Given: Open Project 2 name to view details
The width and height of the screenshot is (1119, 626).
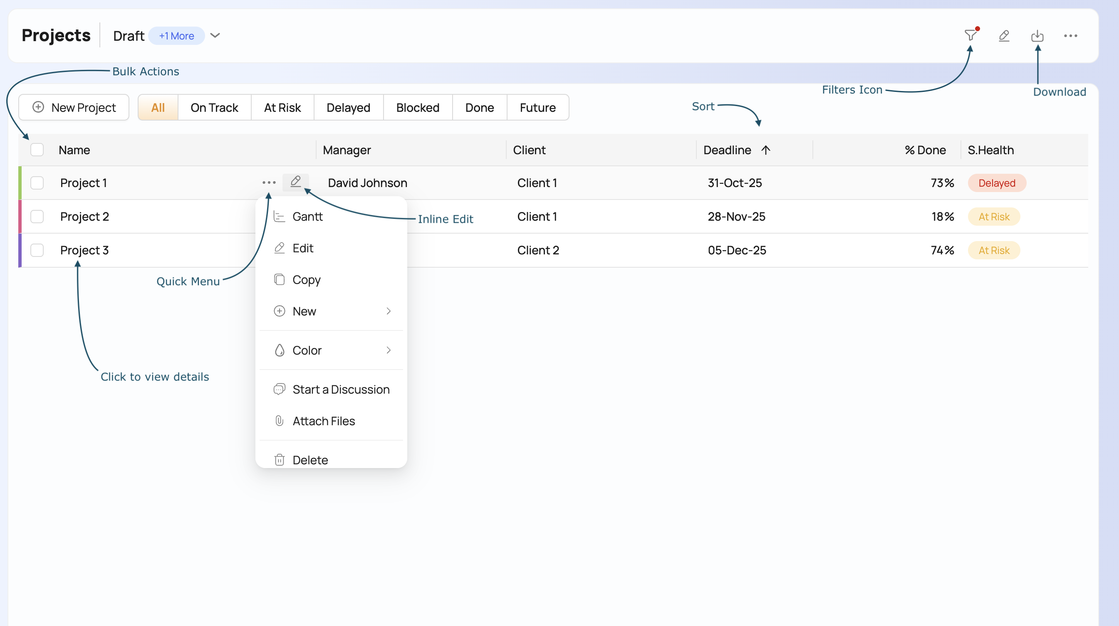Looking at the screenshot, I should tap(85, 216).
